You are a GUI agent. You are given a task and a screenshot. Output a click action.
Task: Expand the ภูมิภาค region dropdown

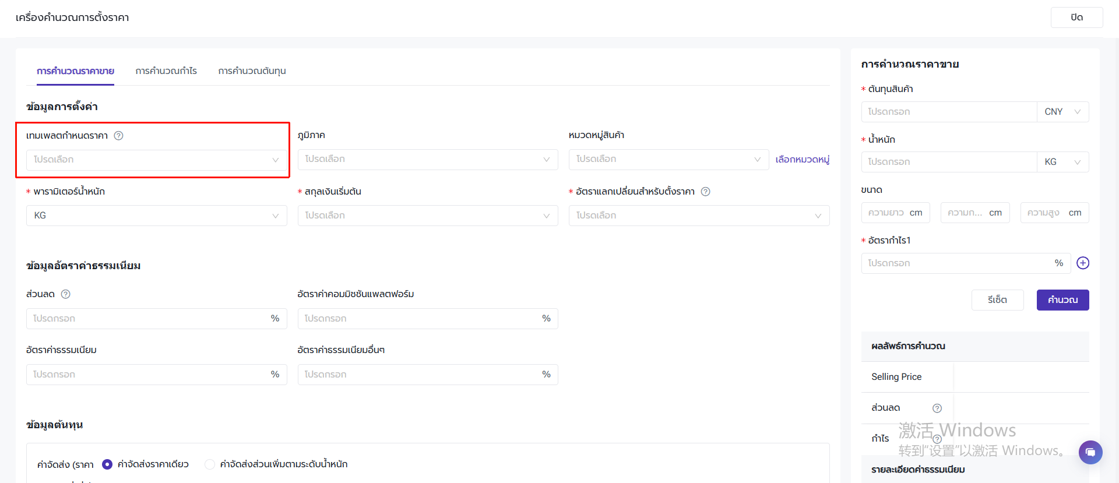point(427,159)
